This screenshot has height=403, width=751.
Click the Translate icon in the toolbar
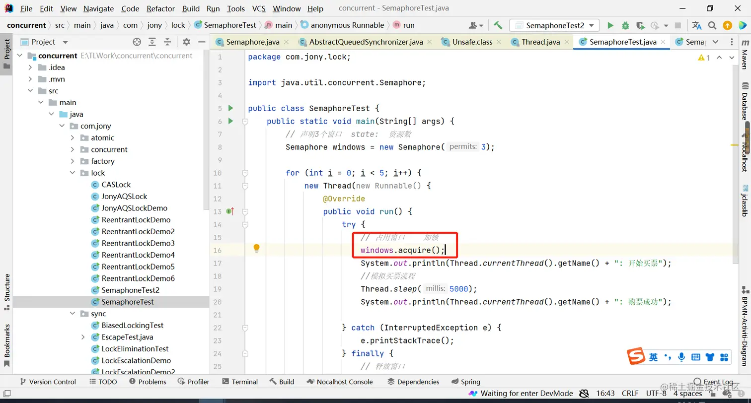click(x=697, y=25)
